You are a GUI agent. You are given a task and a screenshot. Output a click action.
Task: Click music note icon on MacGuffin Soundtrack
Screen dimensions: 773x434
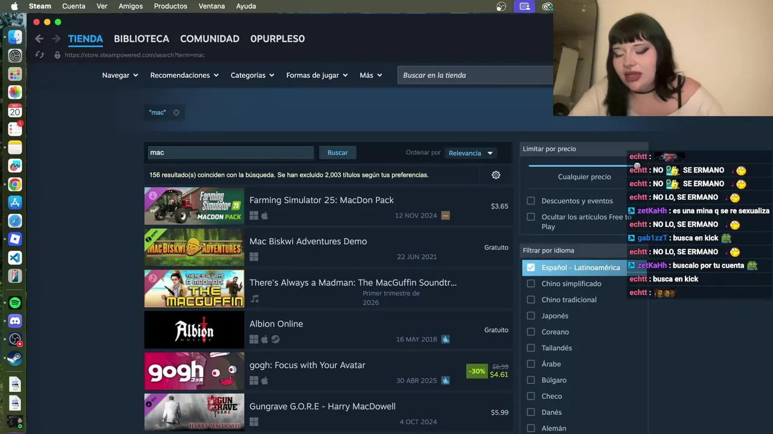click(x=254, y=298)
